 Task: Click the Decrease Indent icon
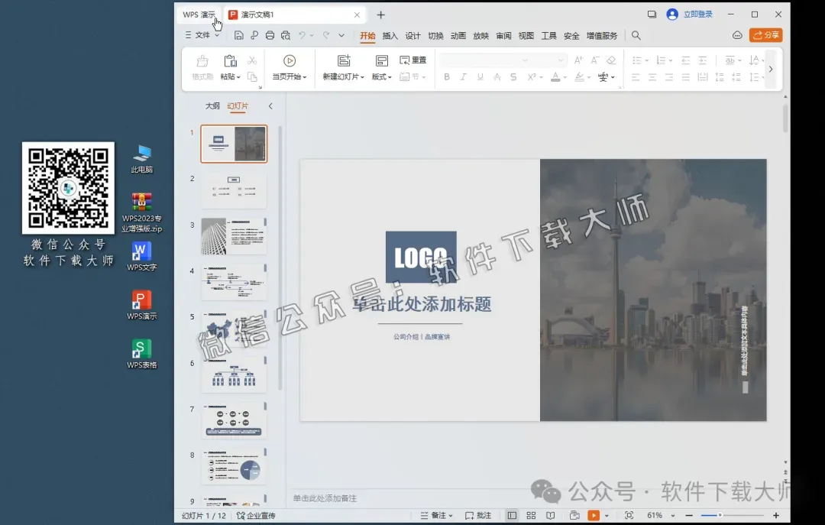pos(685,60)
